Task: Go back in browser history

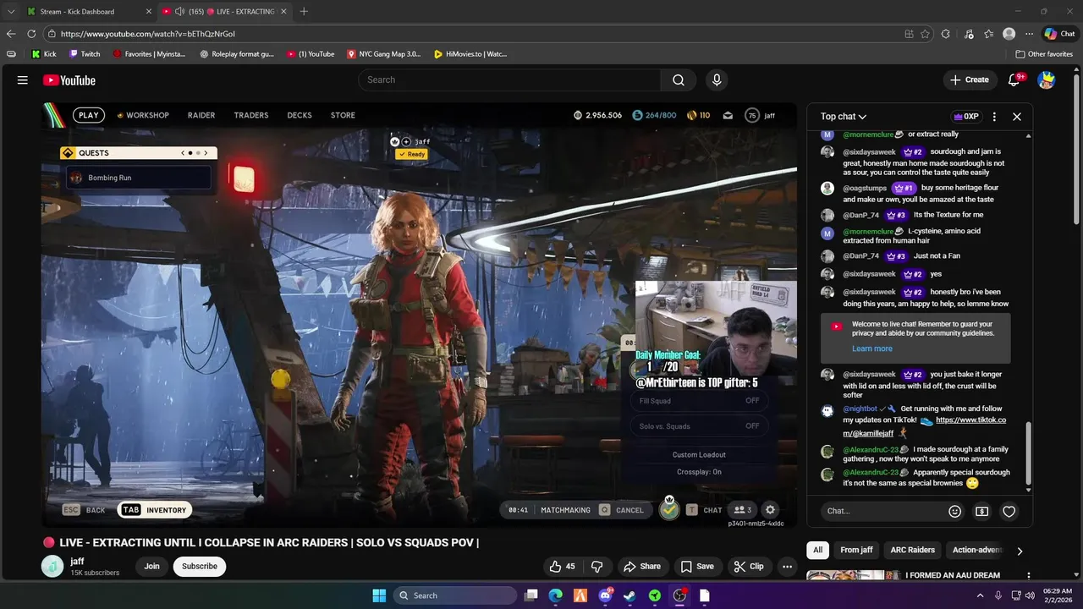Action: [x=11, y=34]
